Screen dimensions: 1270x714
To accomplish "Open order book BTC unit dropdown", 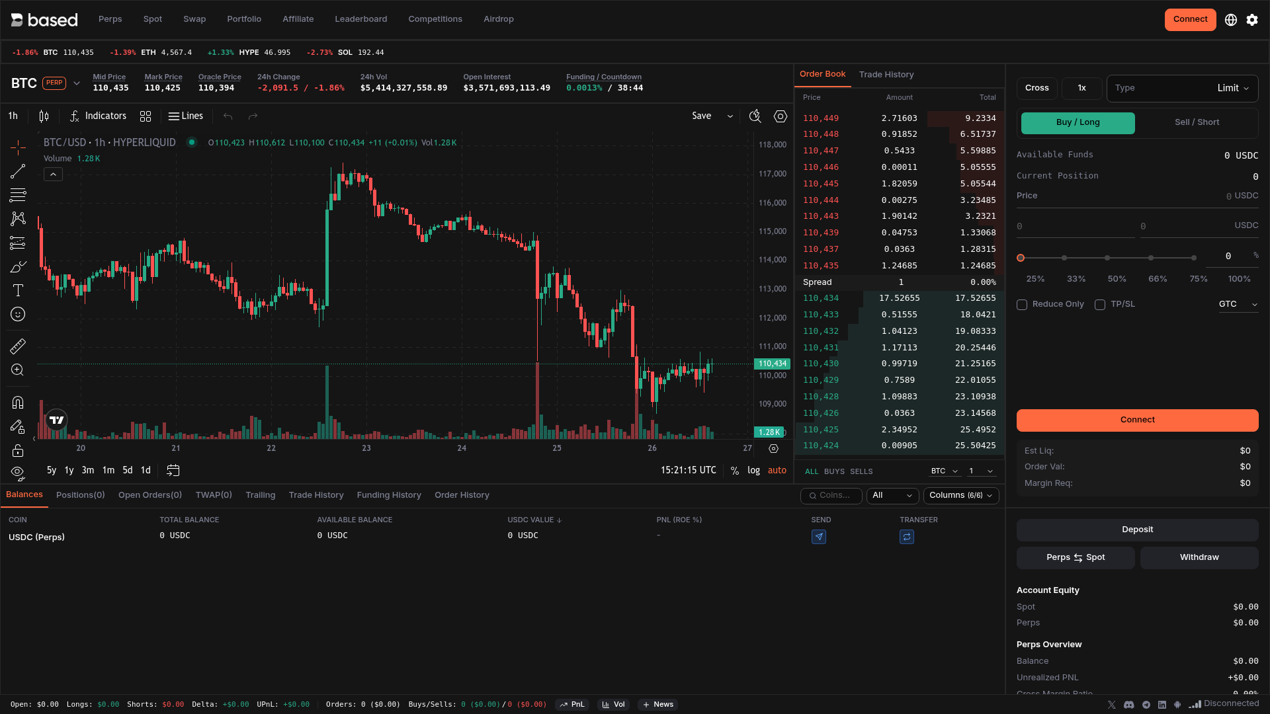I will 945,471.
